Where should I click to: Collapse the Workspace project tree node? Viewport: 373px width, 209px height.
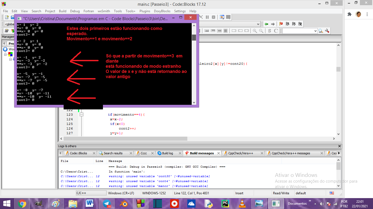click(5, 54)
